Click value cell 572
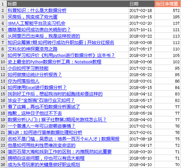 coord(168,10)
